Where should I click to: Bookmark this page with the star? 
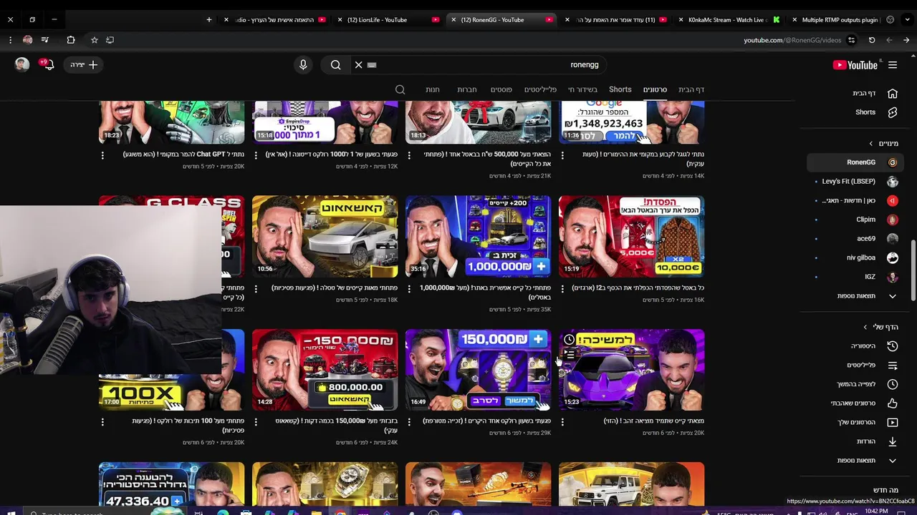click(x=94, y=40)
